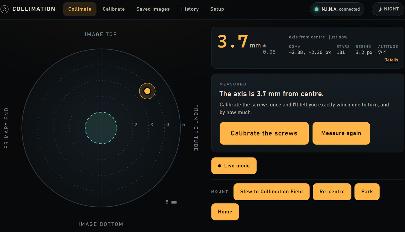Image resolution: width=405 pixels, height=232 pixels.
Task: Click the stars count 181
Action: point(341,53)
